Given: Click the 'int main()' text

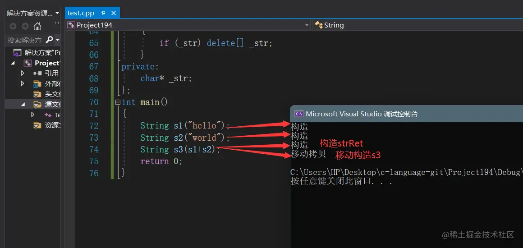Looking at the screenshot, I should 144,102.
